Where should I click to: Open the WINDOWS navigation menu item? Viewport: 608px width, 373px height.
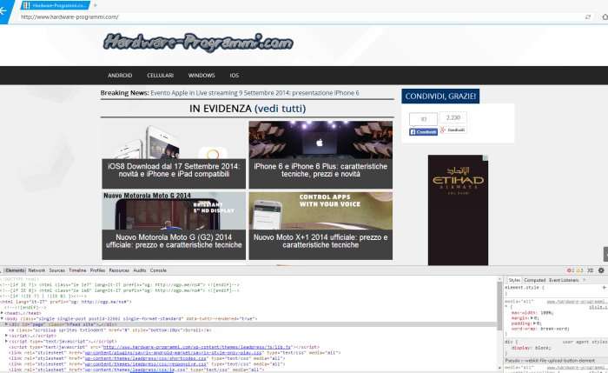(202, 76)
